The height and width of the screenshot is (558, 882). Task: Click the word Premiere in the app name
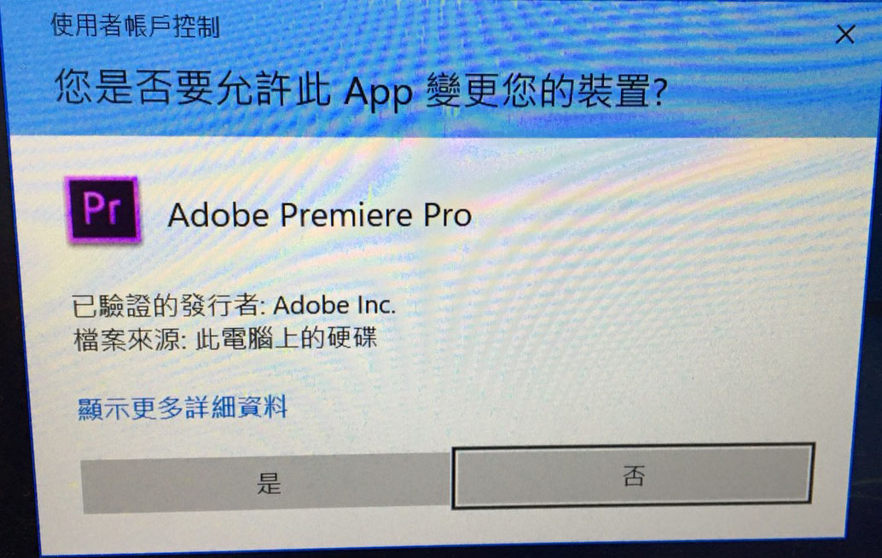(x=346, y=215)
